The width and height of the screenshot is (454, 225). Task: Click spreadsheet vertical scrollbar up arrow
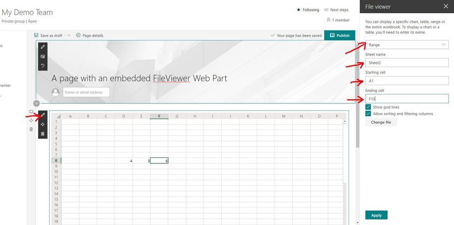[x=344, y=122]
